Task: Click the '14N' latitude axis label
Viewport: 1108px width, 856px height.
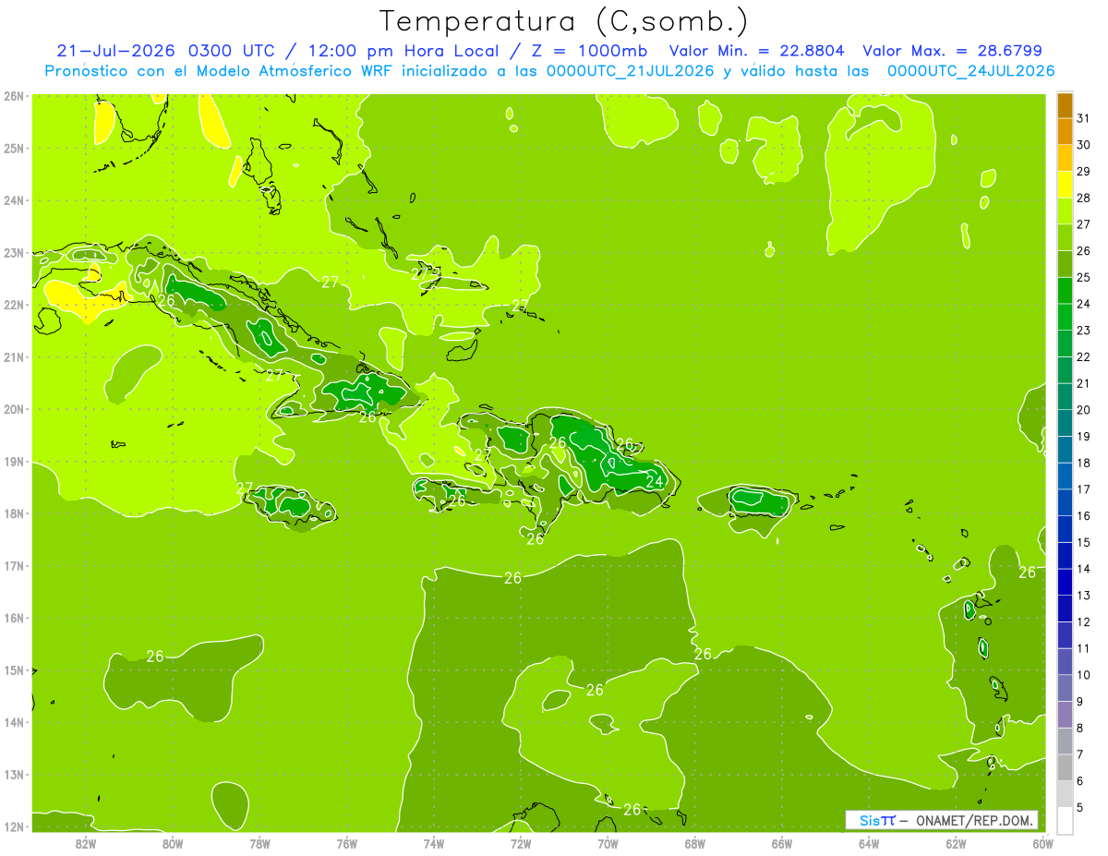Action: pos(13,722)
